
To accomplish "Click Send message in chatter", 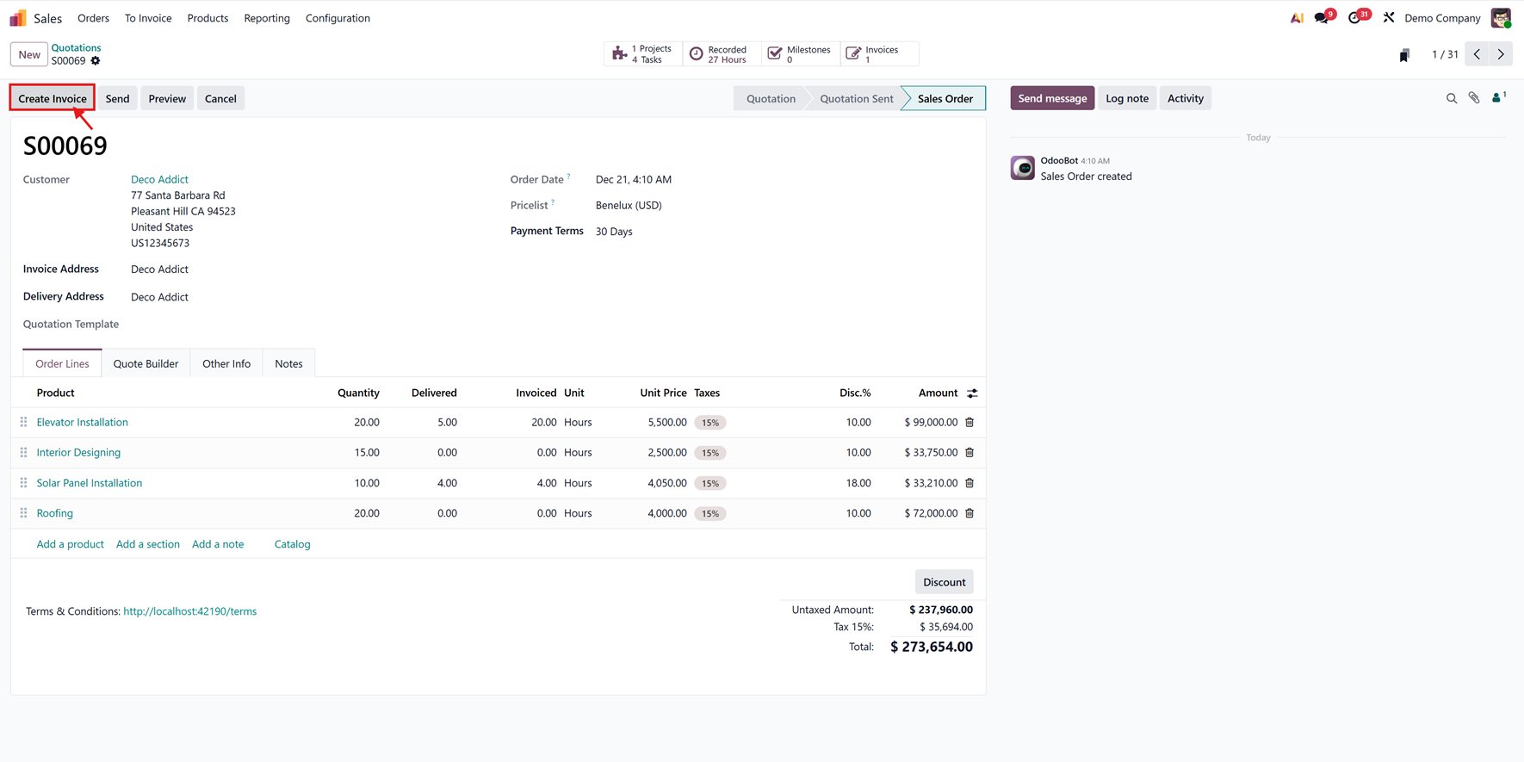I will click(1052, 98).
